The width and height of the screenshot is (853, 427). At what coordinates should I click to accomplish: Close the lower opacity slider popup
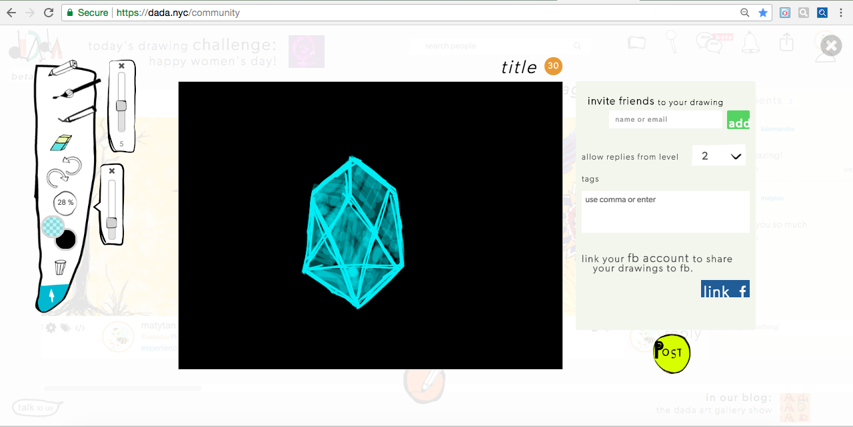tap(112, 172)
